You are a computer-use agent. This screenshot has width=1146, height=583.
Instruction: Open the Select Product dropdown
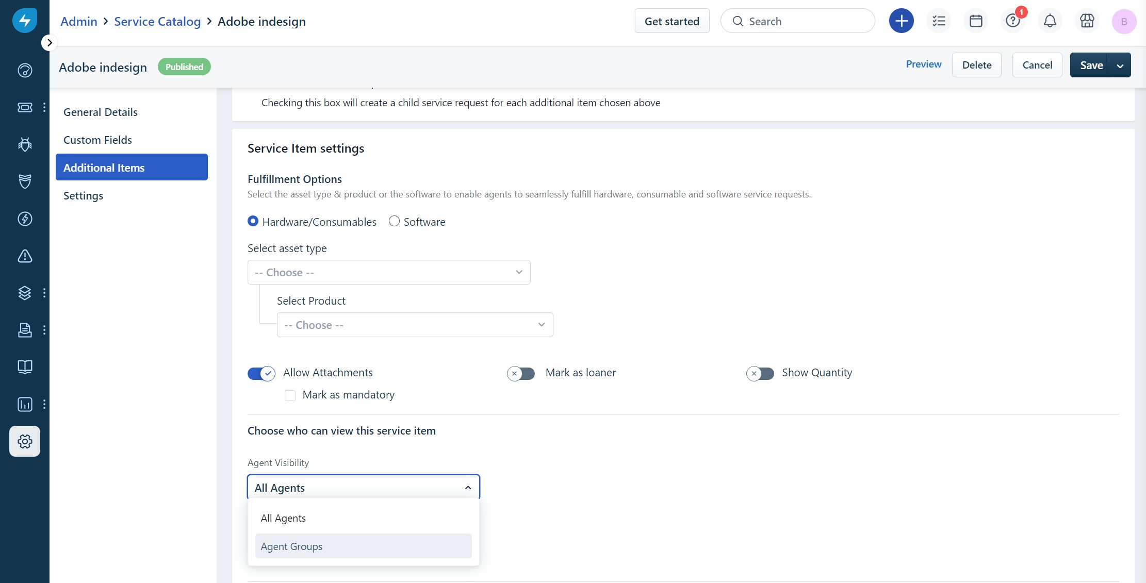click(x=415, y=325)
